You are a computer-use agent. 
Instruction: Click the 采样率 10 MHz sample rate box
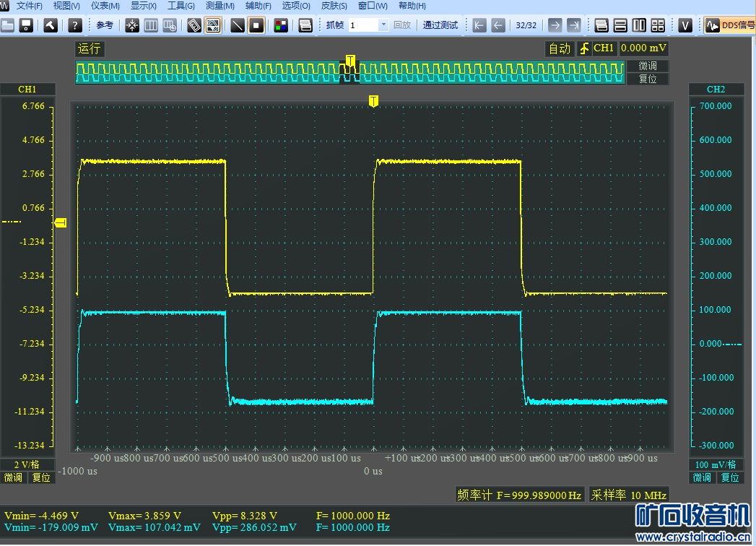click(629, 495)
